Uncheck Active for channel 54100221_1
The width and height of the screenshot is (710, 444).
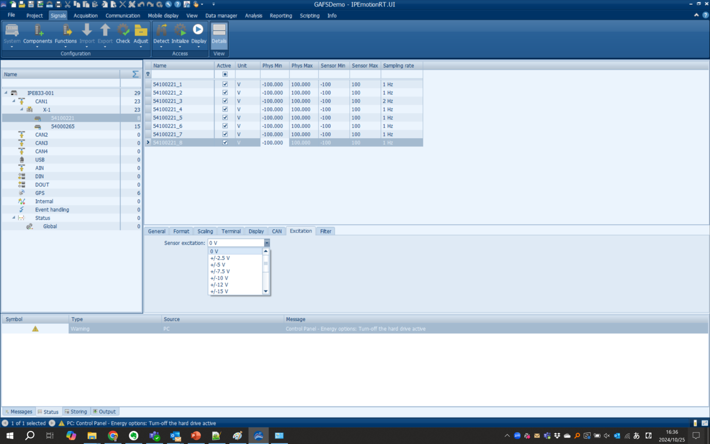225,85
